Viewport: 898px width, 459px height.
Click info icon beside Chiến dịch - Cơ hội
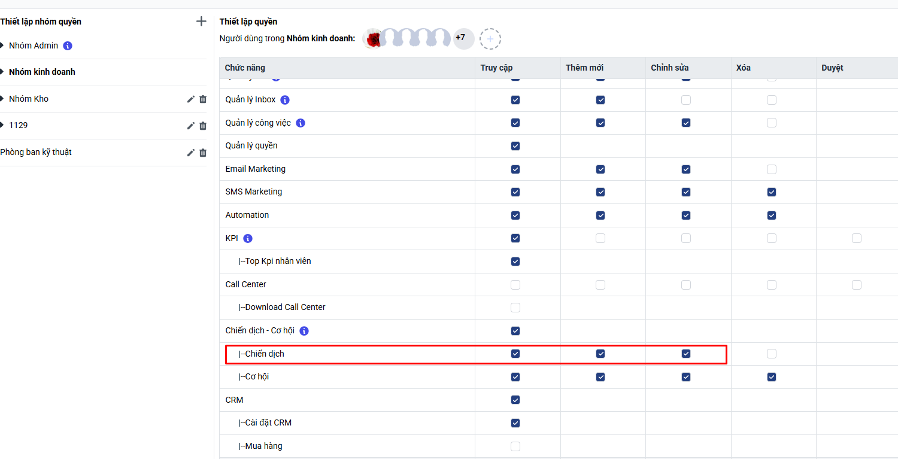(304, 331)
